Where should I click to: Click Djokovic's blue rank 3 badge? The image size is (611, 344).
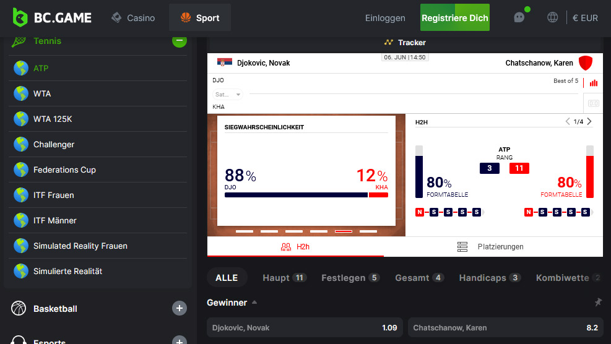[x=490, y=168]
